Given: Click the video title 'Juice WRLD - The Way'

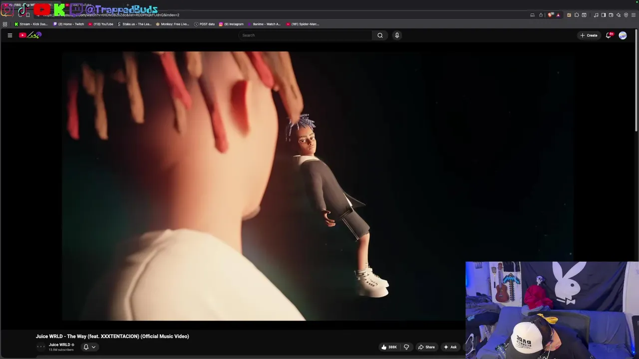Looking at the screenshot, I should (112, 337).
